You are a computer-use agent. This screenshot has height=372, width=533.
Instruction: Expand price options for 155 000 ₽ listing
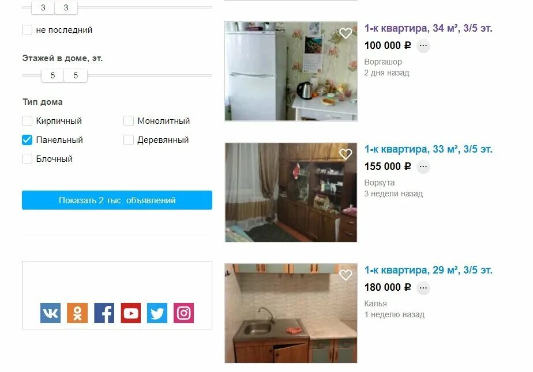pyautogui.click(x=423, y=166)
